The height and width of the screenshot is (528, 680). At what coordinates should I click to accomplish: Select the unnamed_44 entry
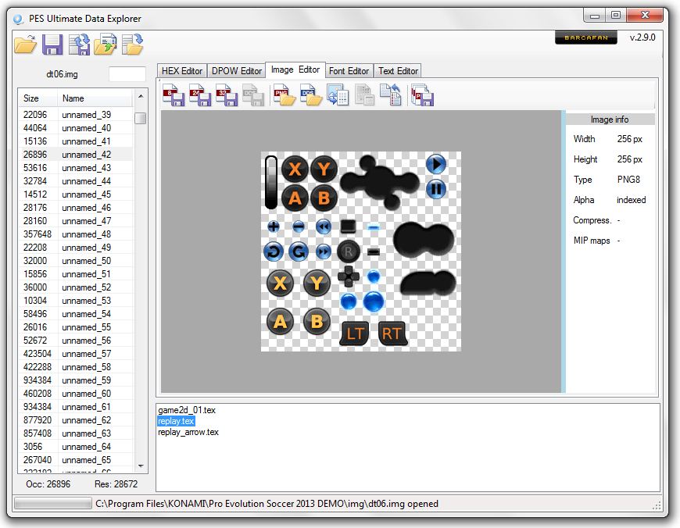(76, 181)
